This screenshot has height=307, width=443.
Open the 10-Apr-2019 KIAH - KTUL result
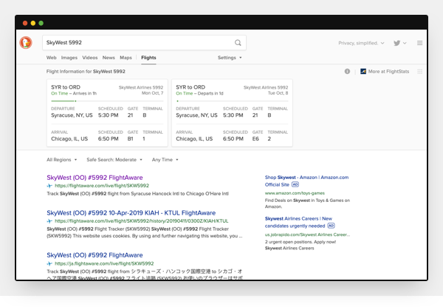(x=131, y=213)
